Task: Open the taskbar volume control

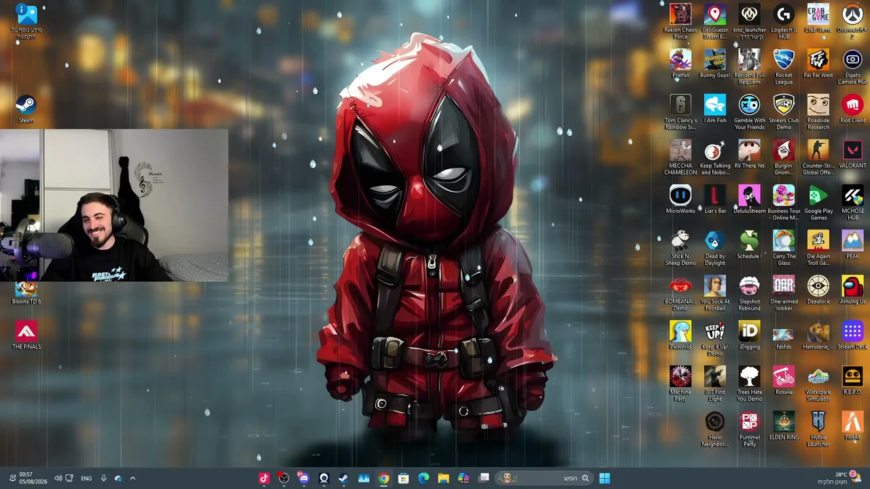Action: coord(58,478)
